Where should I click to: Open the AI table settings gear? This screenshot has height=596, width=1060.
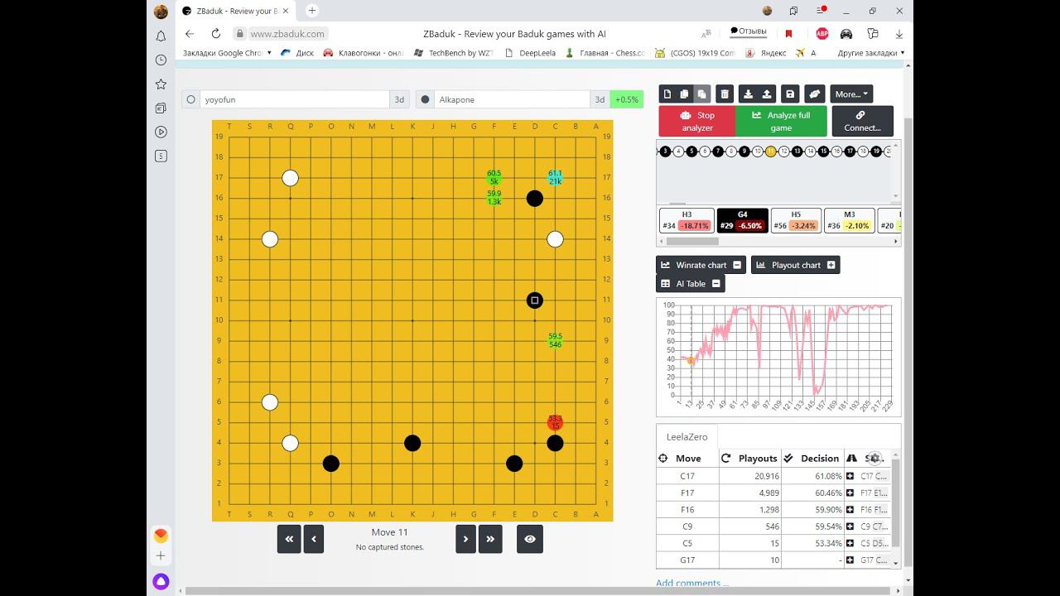pos(874,458)
